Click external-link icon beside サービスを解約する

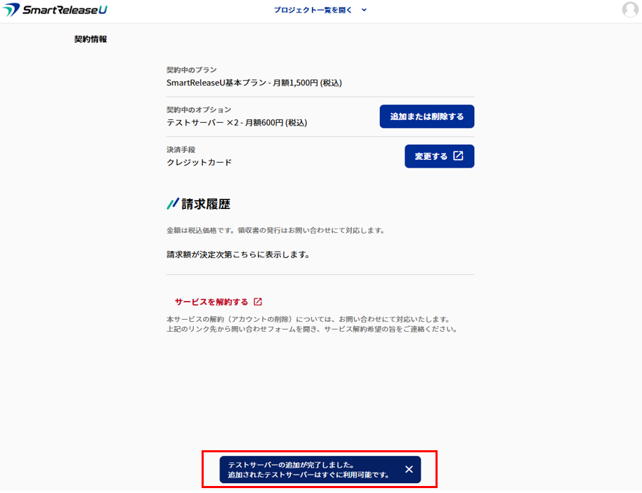258,302
